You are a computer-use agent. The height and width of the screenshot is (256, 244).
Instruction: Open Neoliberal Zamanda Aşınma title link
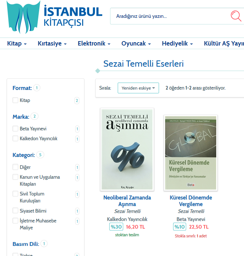tap(127, 201)
